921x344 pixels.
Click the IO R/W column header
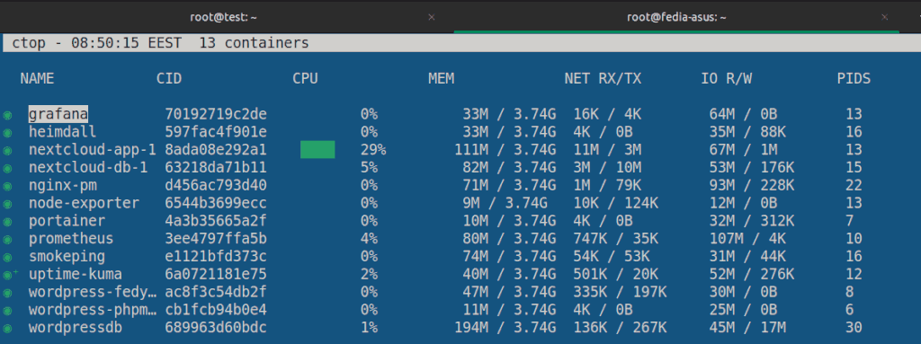[x=727, y=79]
